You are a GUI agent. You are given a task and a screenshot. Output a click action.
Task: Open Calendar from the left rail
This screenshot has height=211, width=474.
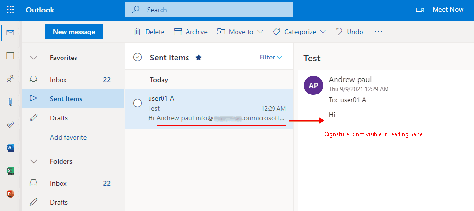pyautogui.click(x=10, y=56)
